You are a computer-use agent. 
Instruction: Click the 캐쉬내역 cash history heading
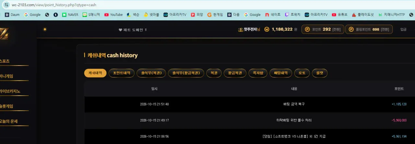tap(113, 55)
